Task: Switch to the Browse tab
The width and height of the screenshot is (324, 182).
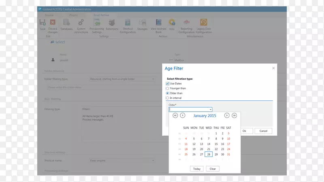Action: (49, 15)
